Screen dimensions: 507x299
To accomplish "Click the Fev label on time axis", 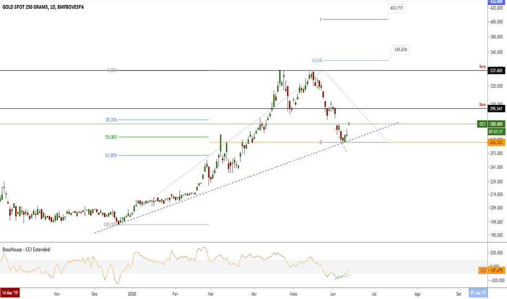I will click(175, 294).
